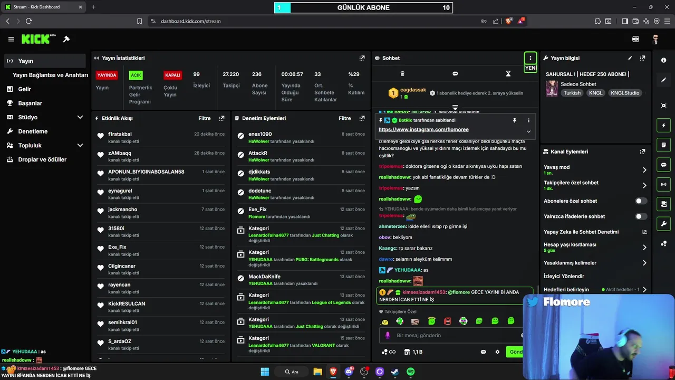Open Filtre in Etkinlik Akışı

(205, 118)
